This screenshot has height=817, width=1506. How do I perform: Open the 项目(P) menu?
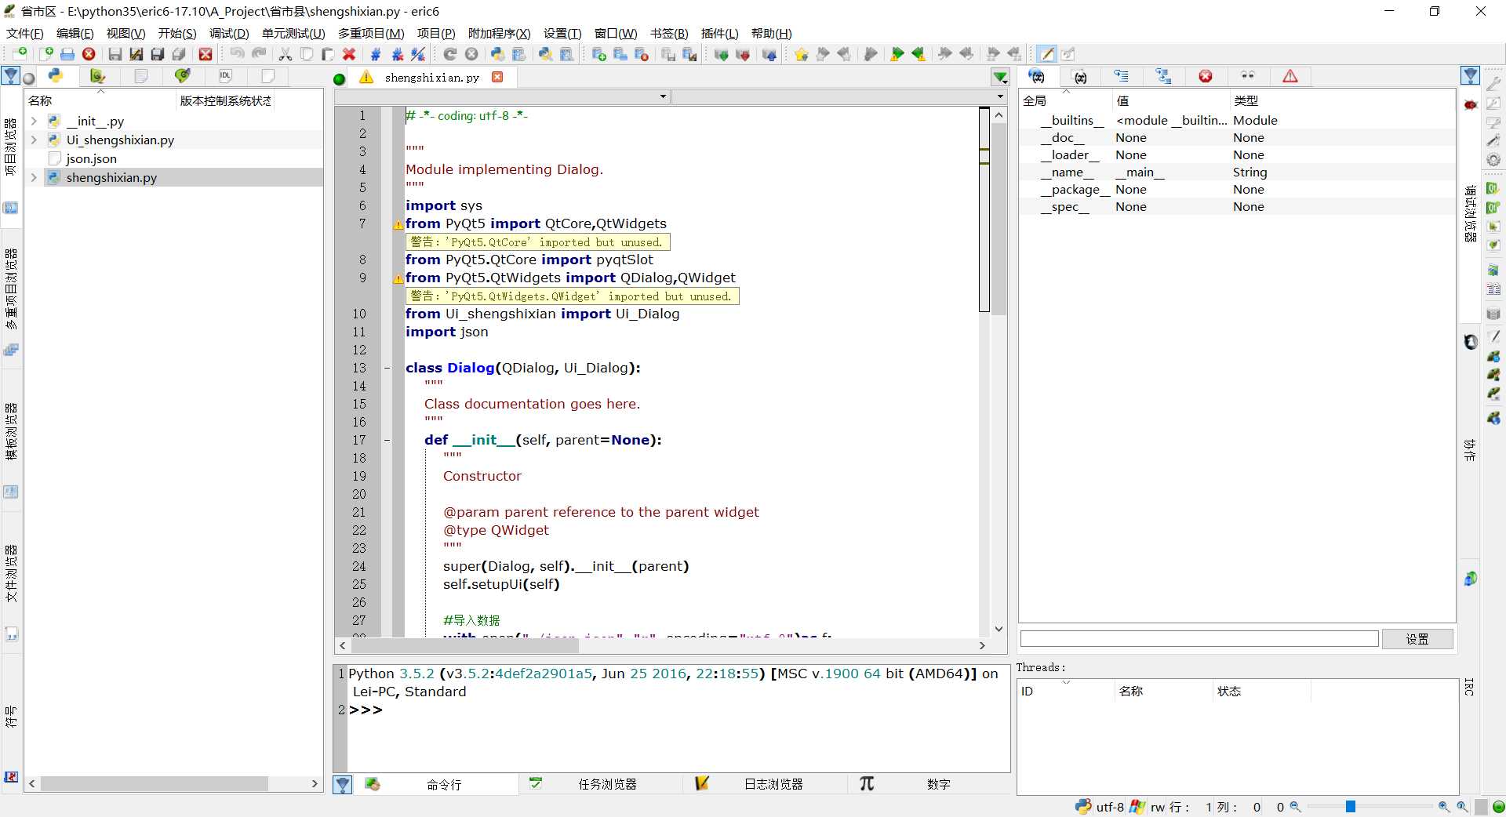(436, 33)
